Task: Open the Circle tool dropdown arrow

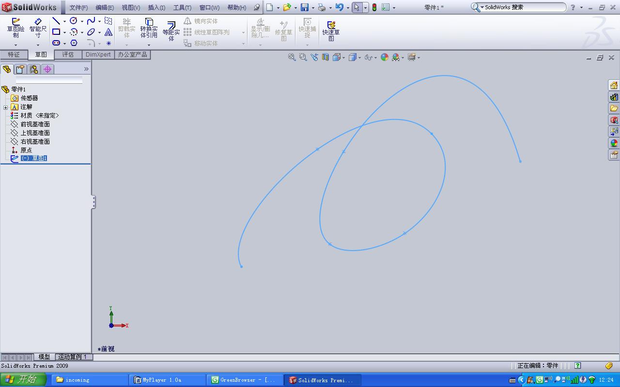Action: click(82, 21)
